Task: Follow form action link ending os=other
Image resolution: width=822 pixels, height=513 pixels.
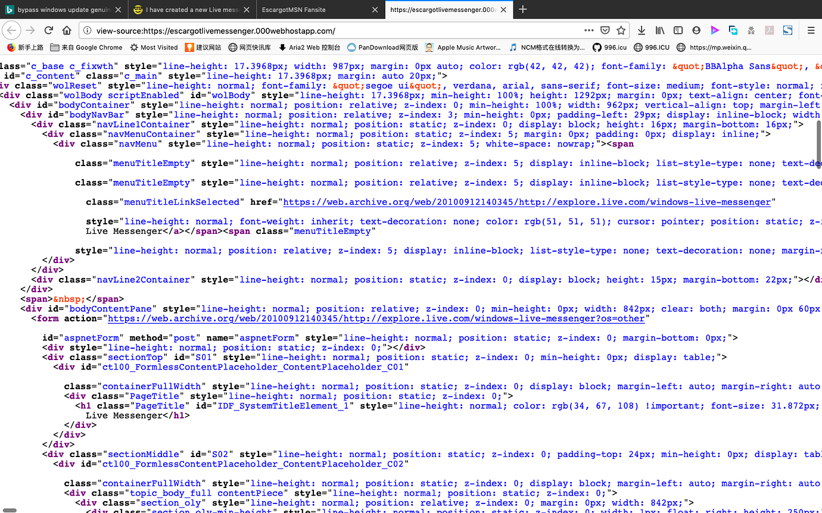Action: pyautogui.click(x=376, y=318)
